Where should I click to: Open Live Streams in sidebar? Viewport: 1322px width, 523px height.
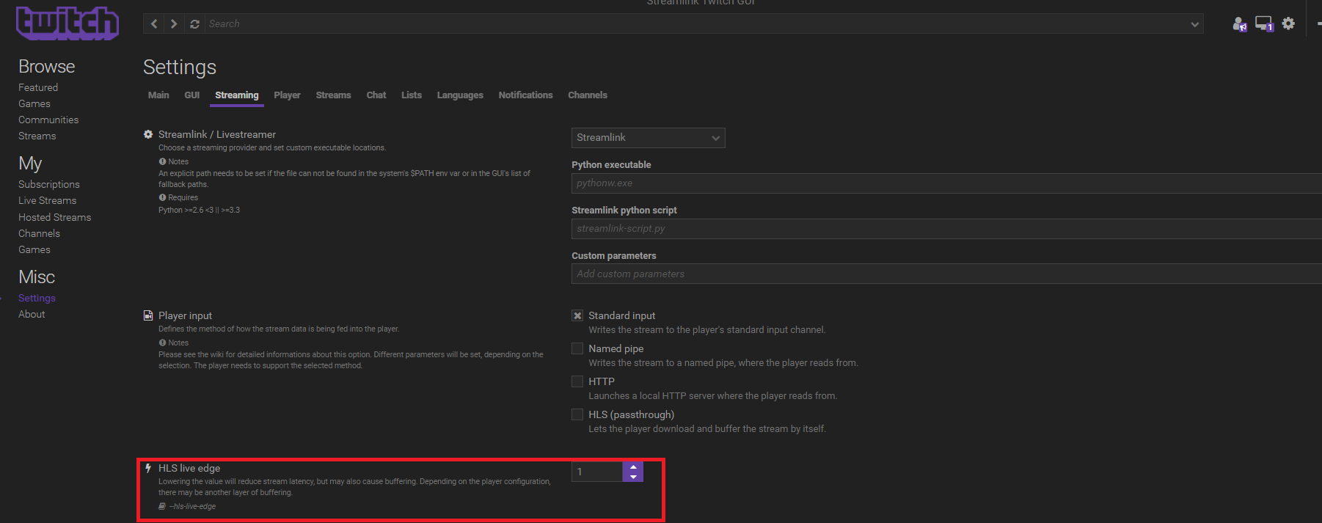point(48,200)
